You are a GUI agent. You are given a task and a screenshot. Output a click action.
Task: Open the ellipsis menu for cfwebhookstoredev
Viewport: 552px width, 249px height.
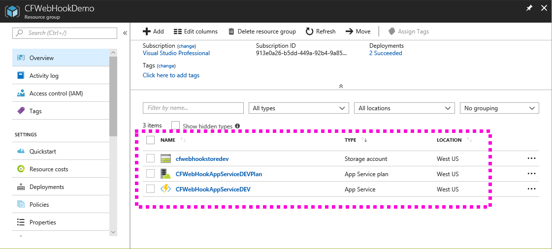(531, 158)
